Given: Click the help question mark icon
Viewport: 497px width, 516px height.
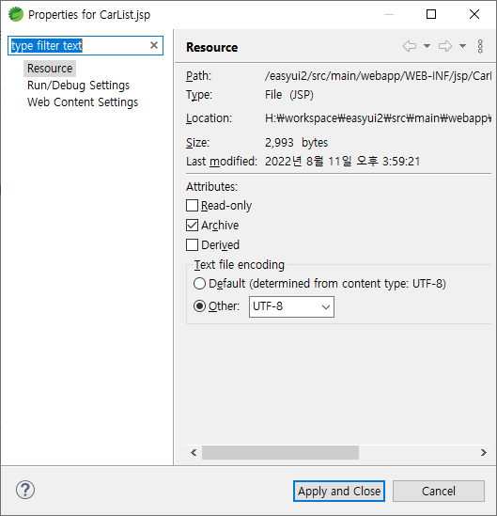Looking at the screenshot, I should point(25,490).
